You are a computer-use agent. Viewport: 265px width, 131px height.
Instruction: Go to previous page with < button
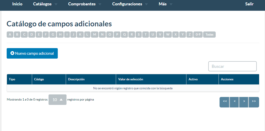point(234,102)
